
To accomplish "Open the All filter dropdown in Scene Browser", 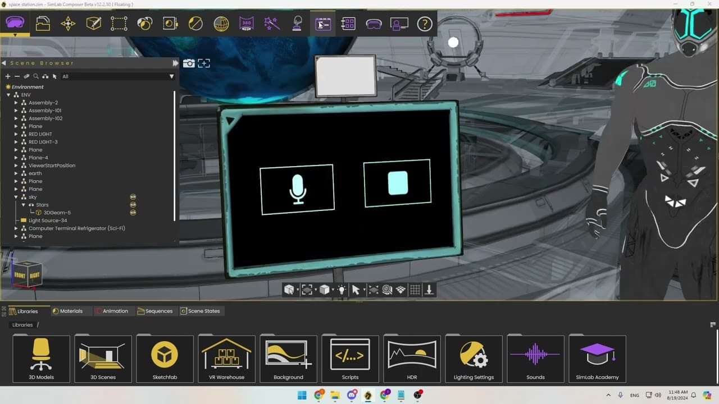I will 171,76.
